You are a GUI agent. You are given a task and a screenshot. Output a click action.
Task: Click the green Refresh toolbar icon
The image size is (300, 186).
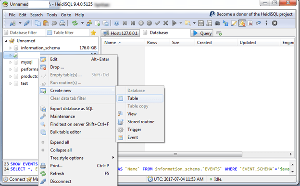(x=75, y=23)
